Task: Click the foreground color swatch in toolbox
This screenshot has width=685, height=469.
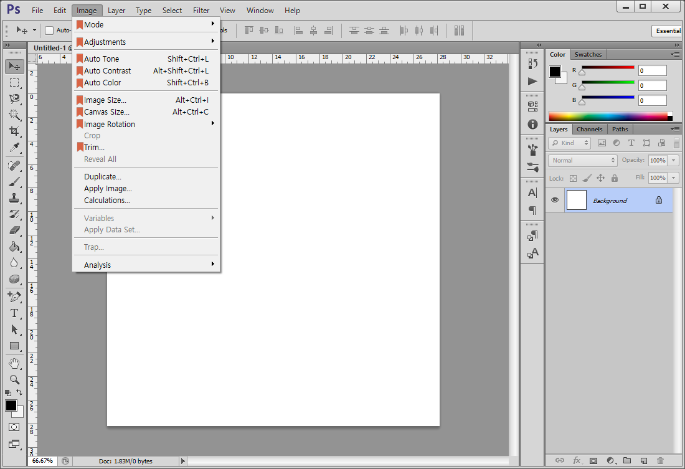Action: click(x=11, y=405)
